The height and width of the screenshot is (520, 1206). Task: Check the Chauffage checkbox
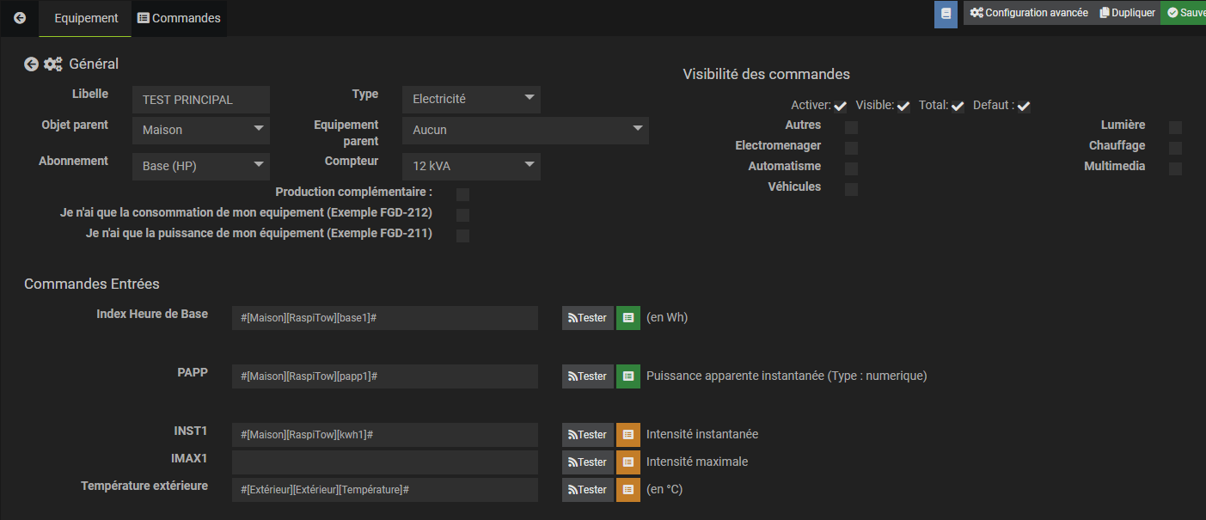1175,148
